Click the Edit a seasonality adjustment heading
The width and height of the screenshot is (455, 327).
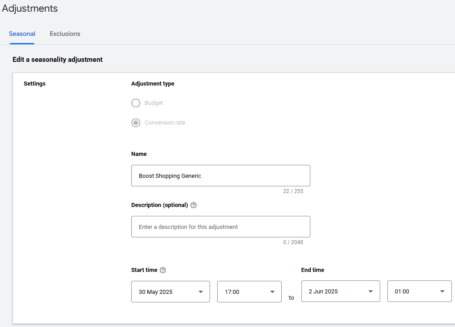[57, 59]
